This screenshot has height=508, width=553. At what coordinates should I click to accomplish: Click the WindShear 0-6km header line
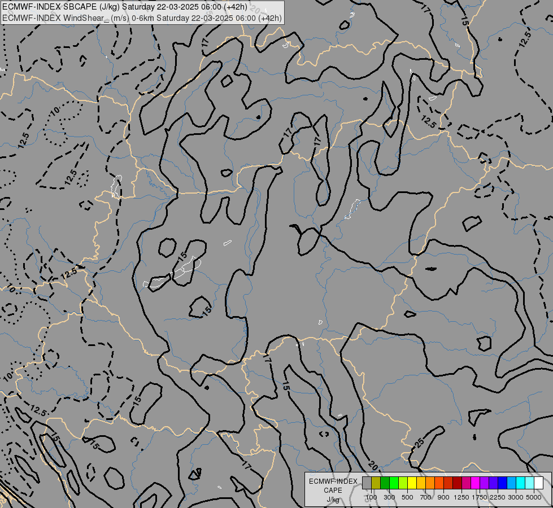(x=142, y=17)
